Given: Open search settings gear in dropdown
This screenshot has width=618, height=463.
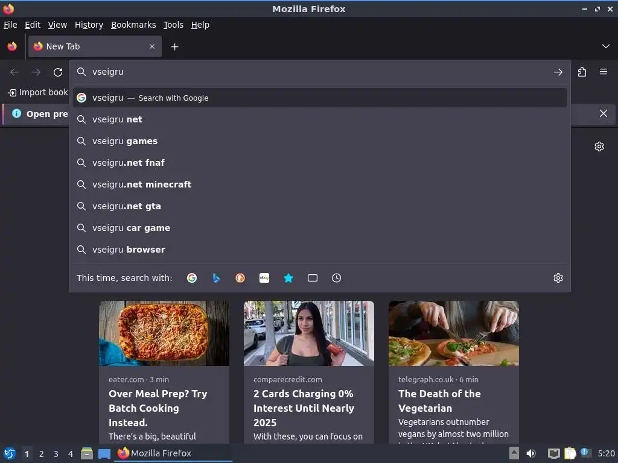Looking at the screenshot, I should (x=558, y=278).
